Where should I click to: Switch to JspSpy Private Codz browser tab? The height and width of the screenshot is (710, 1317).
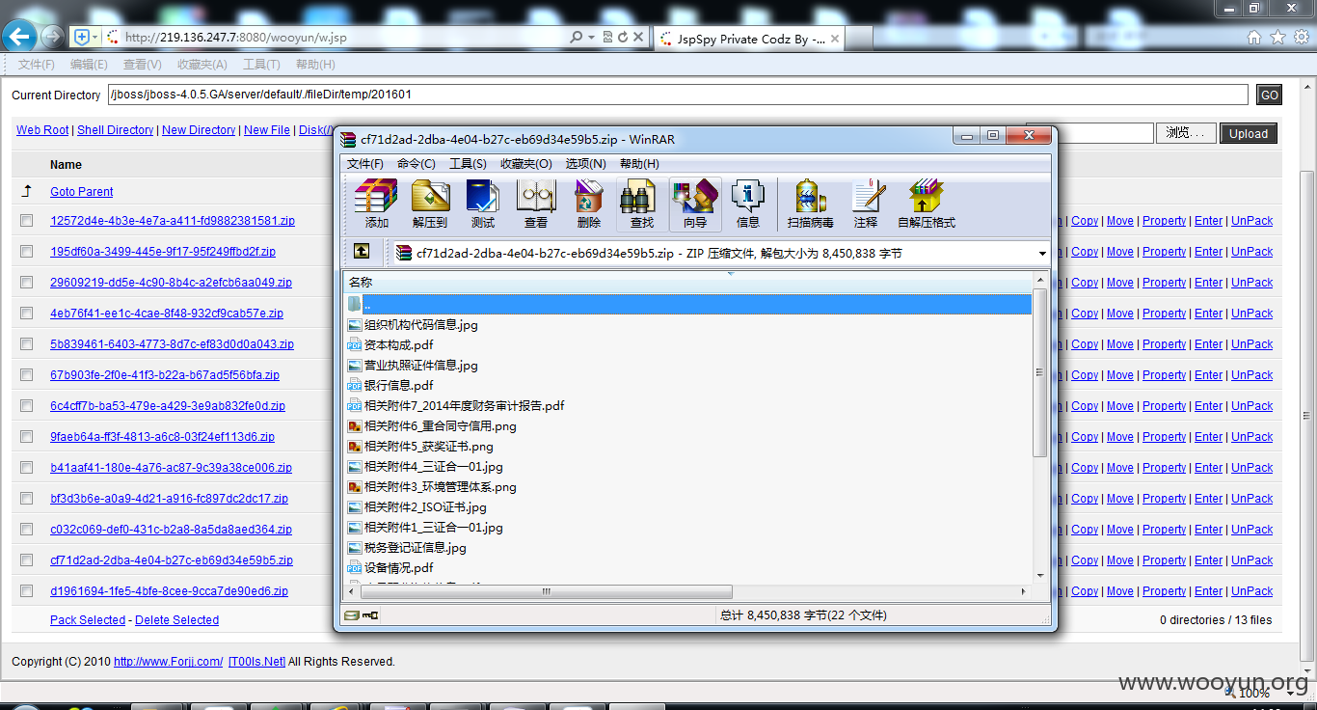749,39
